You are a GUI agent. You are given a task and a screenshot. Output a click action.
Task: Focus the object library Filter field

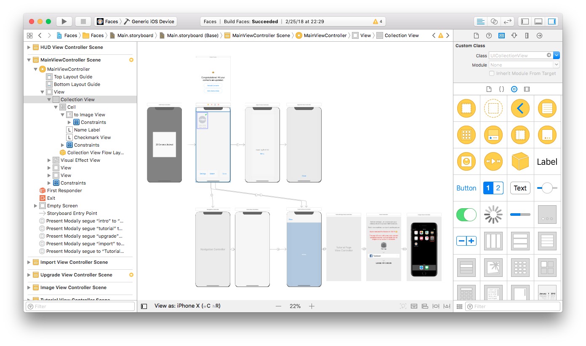(513, 306)
